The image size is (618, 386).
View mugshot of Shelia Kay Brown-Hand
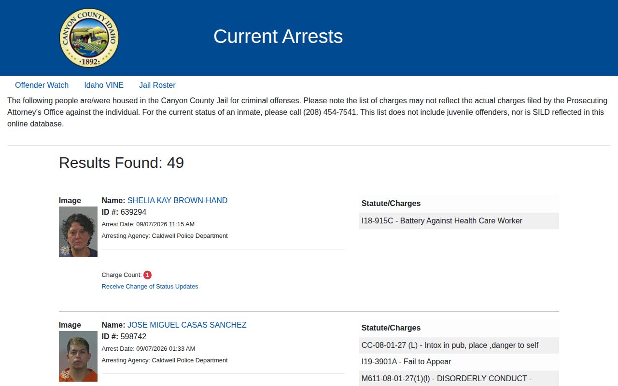(78, 232)
